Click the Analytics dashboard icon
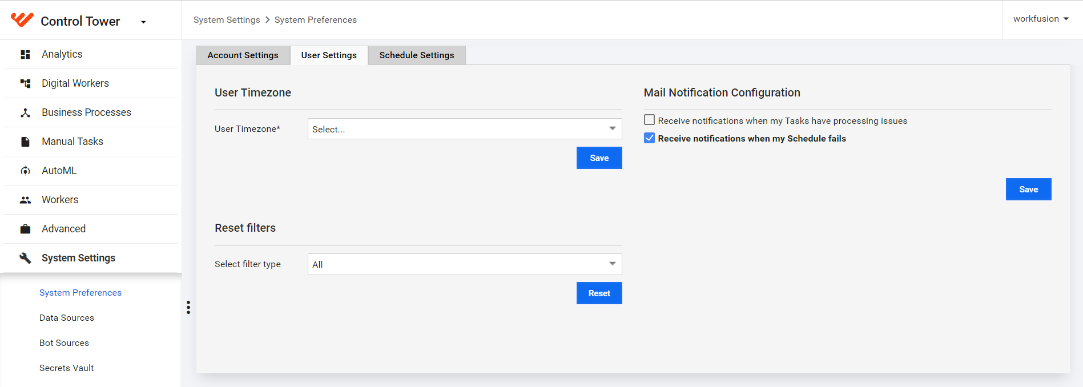 (x=25, y=54)
